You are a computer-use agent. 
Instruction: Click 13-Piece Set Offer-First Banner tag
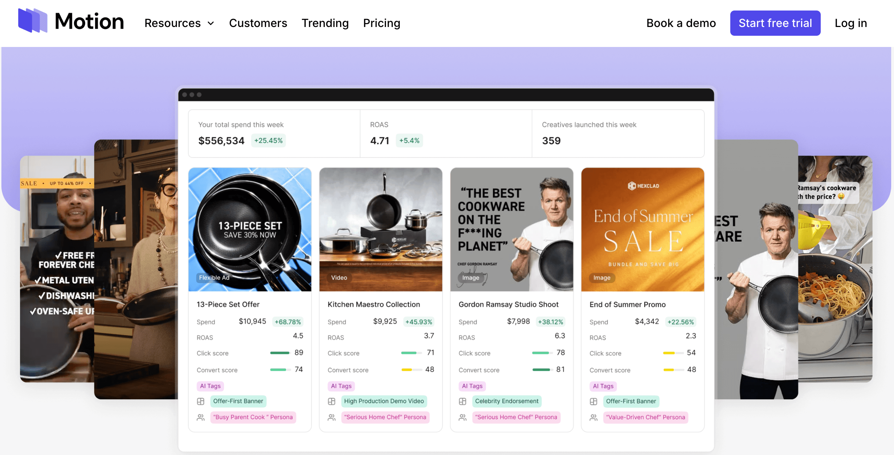coord(238,401)
